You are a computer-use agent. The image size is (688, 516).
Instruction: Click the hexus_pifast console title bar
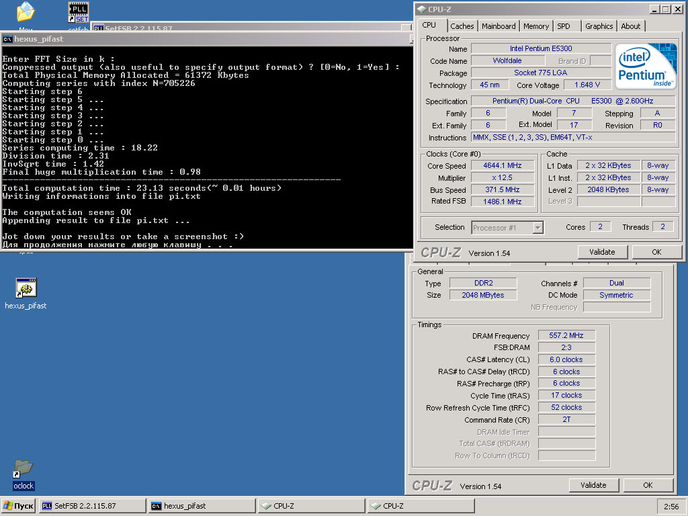click(206, 39)
